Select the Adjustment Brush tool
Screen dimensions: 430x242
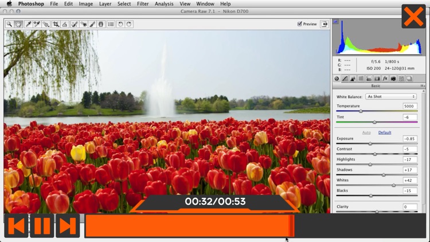click(x=92, y=24)
